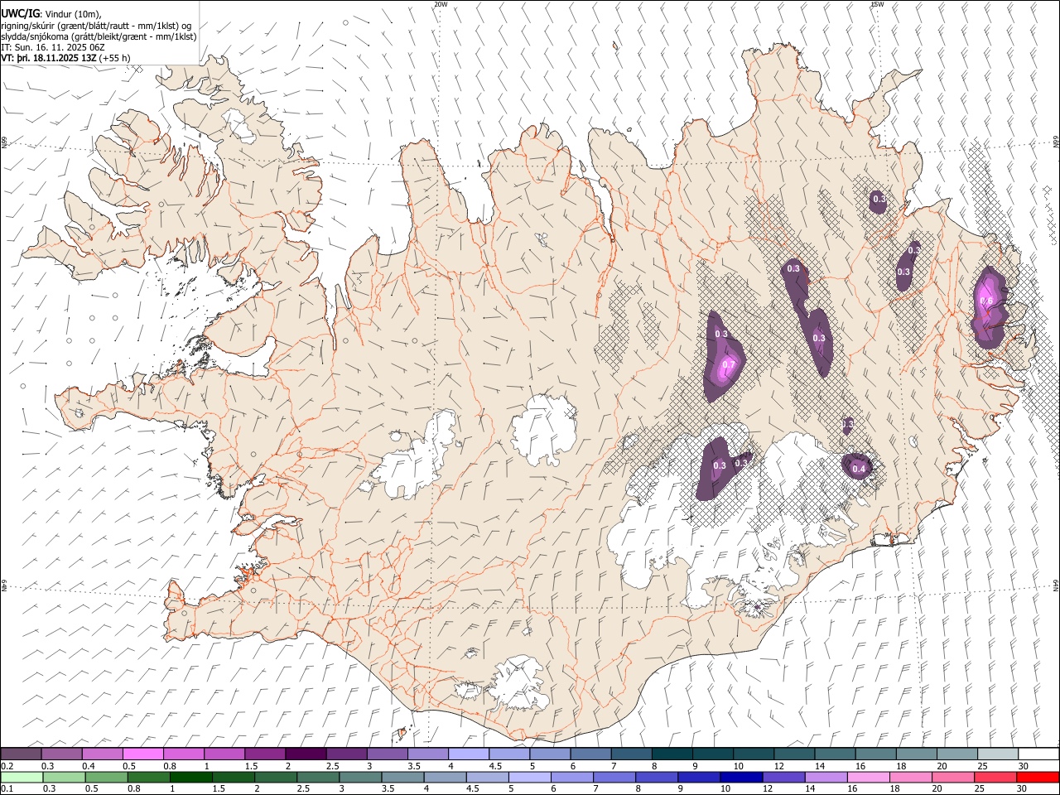Click the upper legend swatch starting at 8
The image size is (1060, 795).
pos(672,754)
